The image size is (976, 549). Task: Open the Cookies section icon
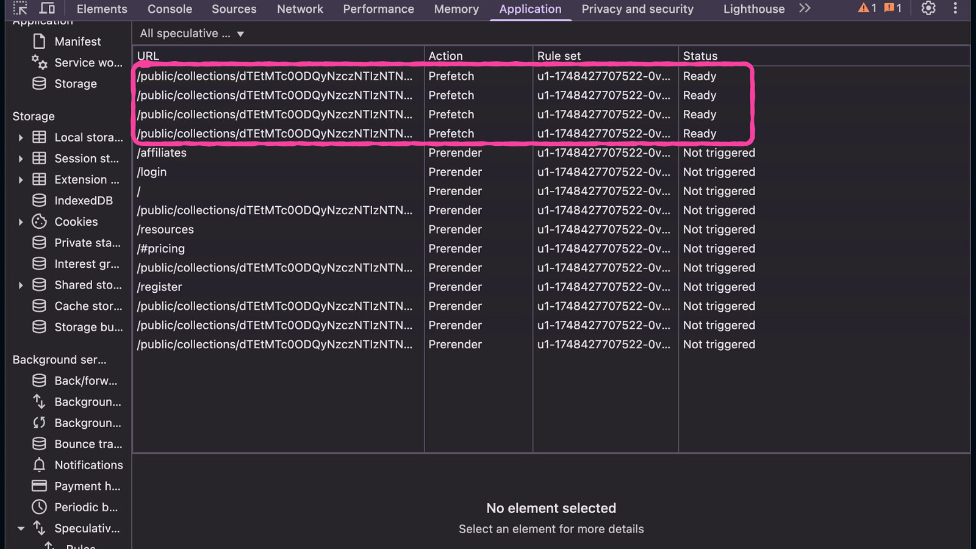[39, 221]
